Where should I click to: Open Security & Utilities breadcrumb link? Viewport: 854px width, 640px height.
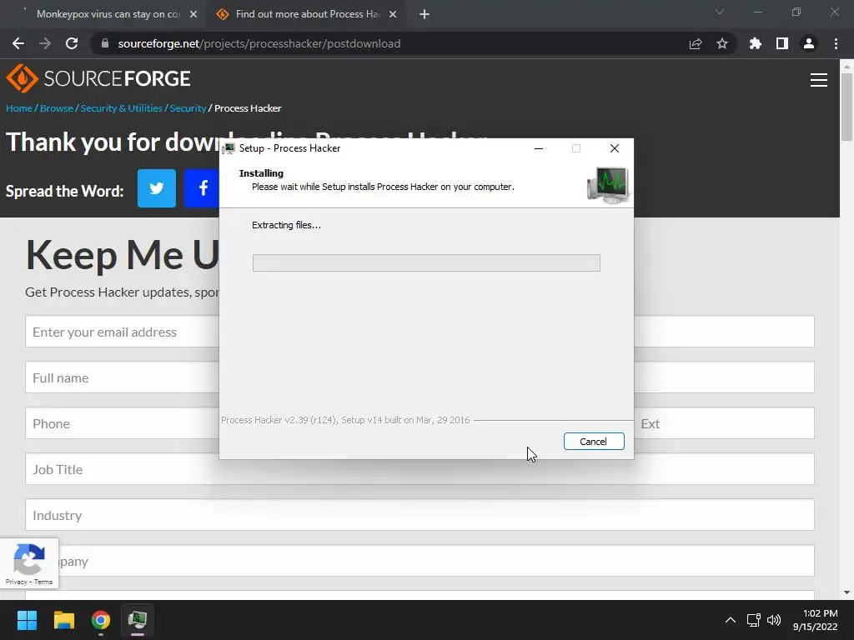point(122,108)
